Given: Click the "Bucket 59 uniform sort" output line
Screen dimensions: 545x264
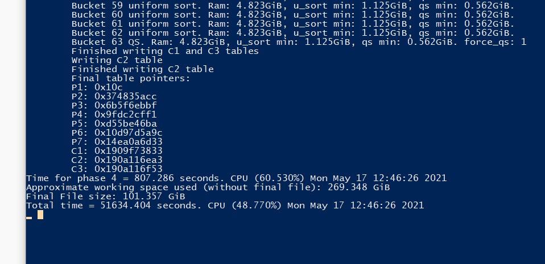Looking at the screenshot, I should tap(293, 6).
